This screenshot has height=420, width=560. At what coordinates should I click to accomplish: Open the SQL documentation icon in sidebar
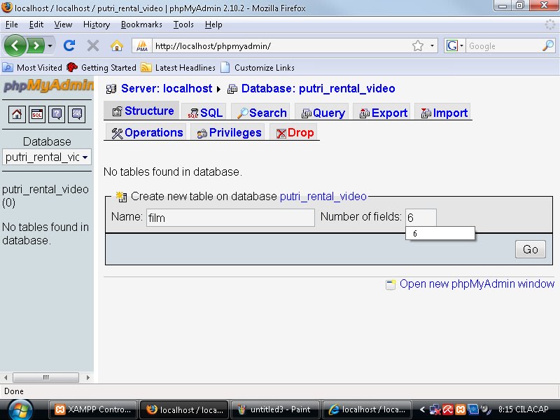point(77,114)
